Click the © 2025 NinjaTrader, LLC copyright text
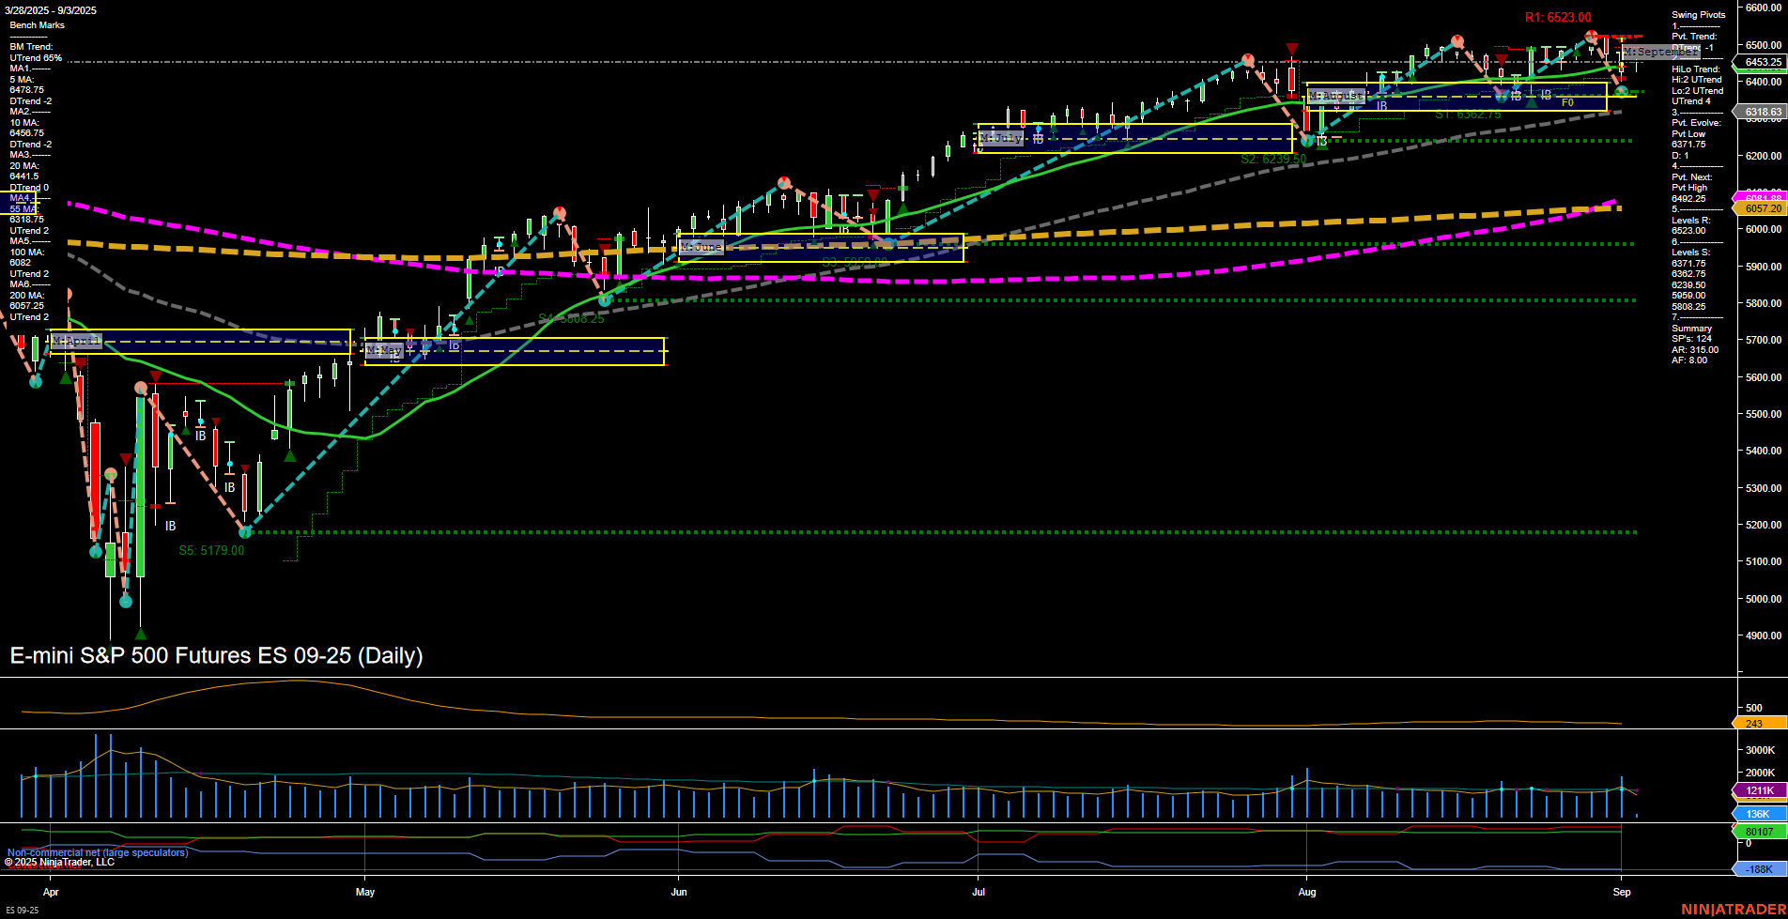This screenshot has width=1788, height=919. click(x=59, y=861)
